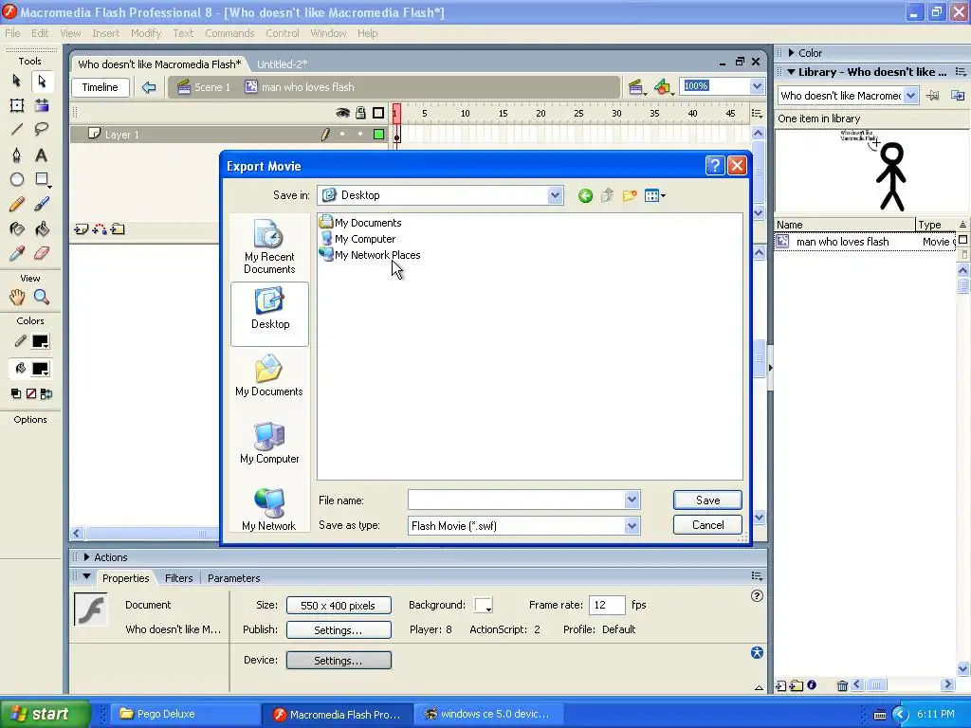
Task: Click the Insert Layer icon below timeline
Action: point(81,229)
